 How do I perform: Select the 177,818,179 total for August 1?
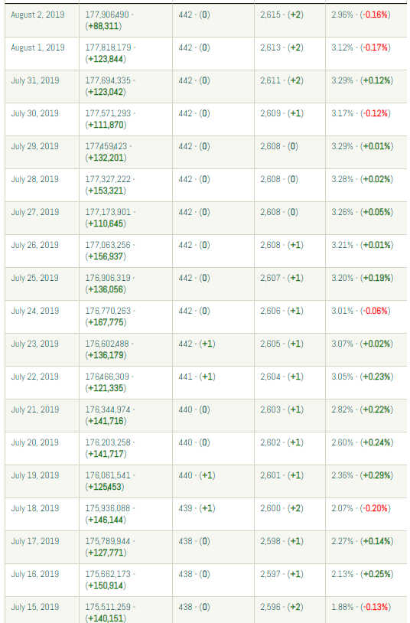[108, 47]
